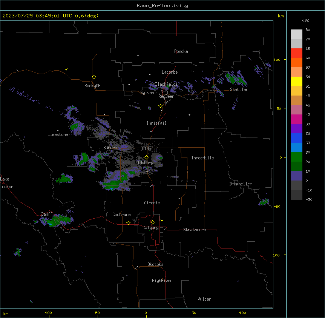Select the magenta 42 dBZ color swatch
The width and height of the screenshot is (325, 318).
296,119
